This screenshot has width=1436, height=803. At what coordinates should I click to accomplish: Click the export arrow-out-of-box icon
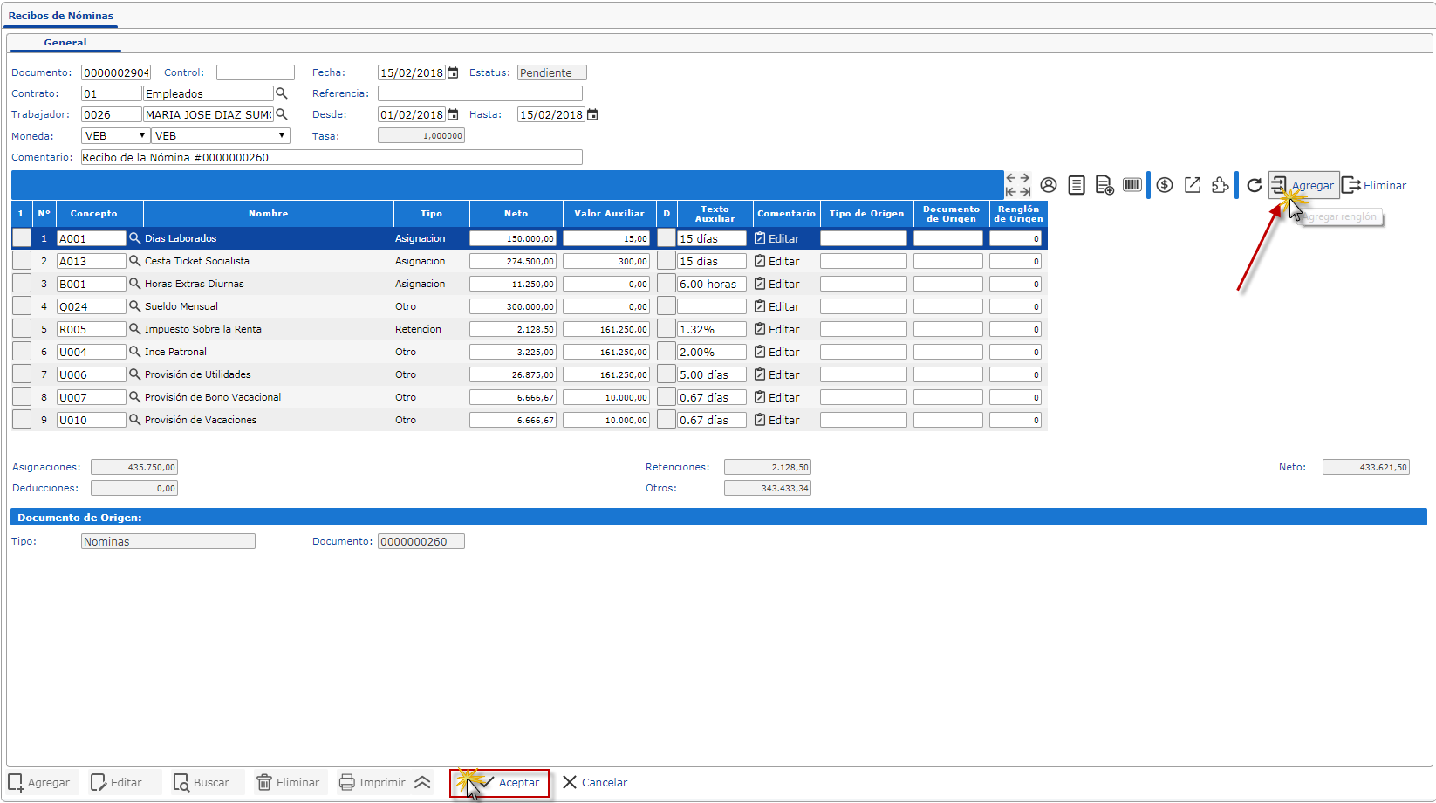1193,185
